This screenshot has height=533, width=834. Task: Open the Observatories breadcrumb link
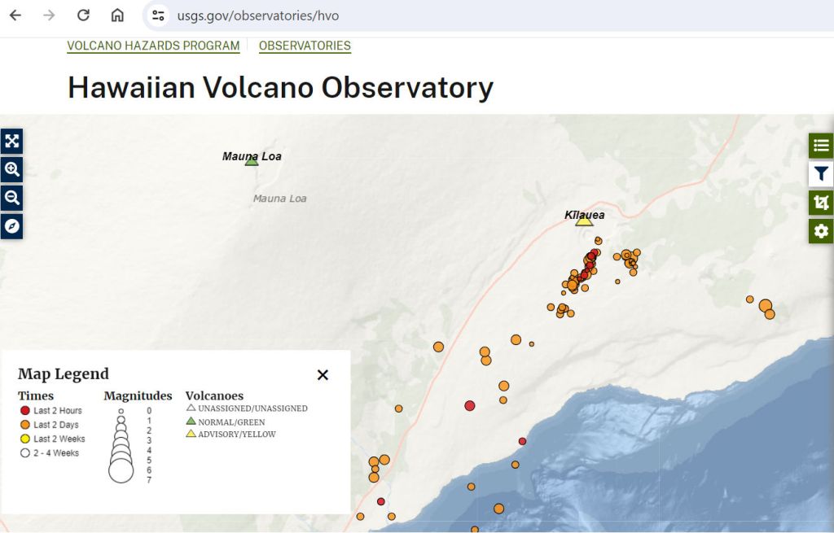[305, 46]
